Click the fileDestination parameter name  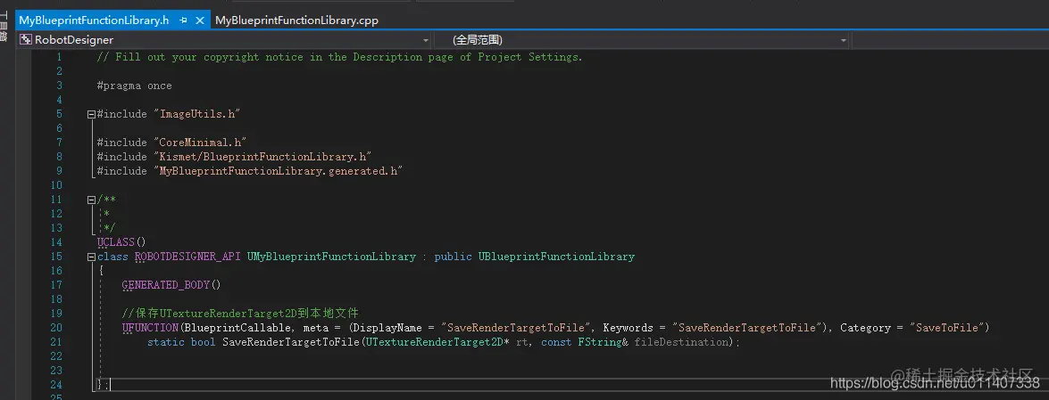[x=681, y=342]
